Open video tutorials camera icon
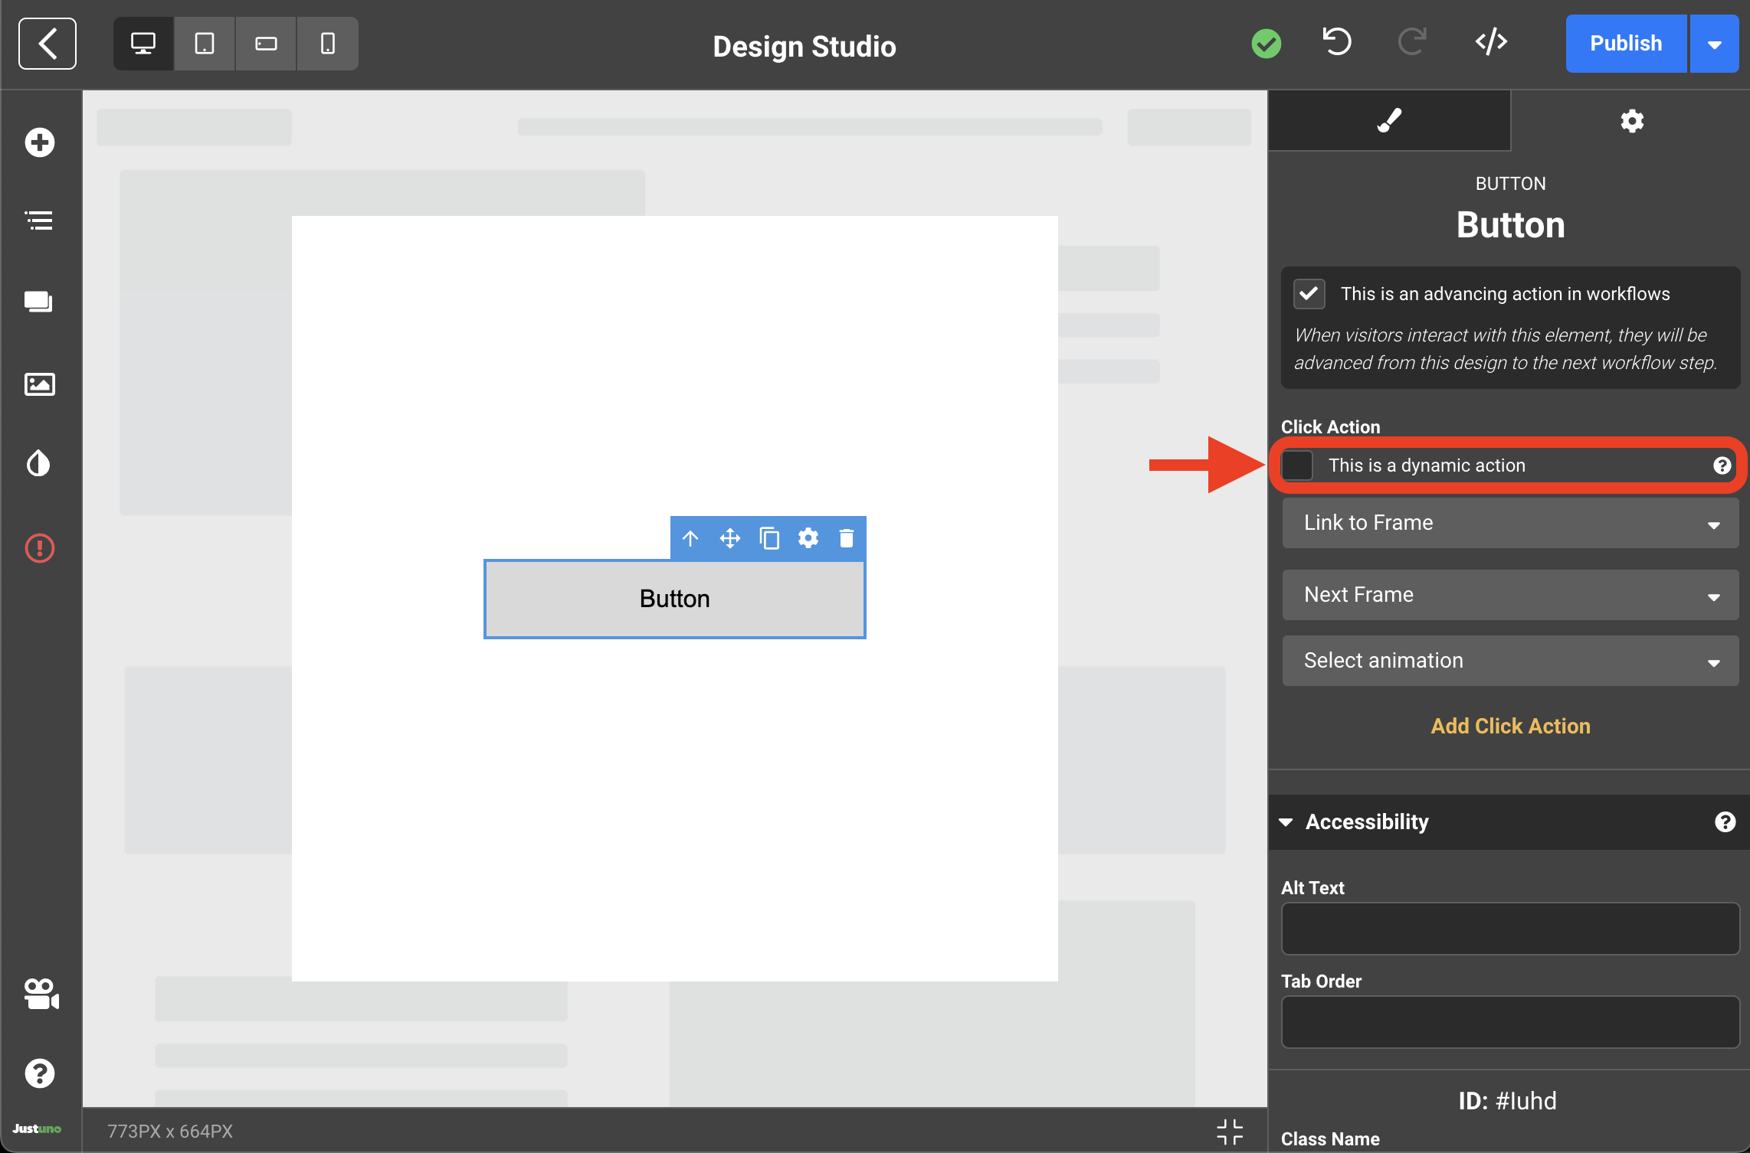The width and height of the screenshot is (1750, 1153). (x=40, y=994)
